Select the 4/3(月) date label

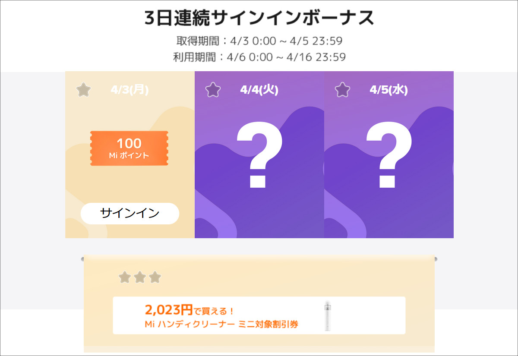coord(129,90)
